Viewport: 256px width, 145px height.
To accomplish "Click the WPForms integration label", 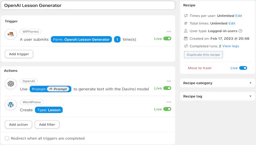I will [x=30, y=32].
